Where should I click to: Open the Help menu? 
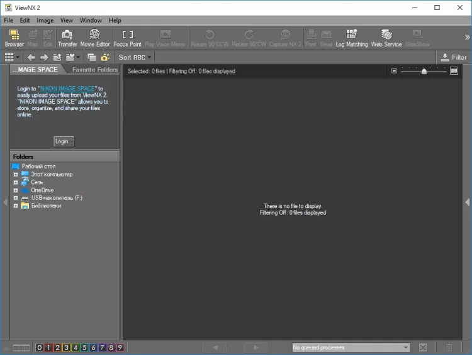pyautogui.click(x=115, y=21)
